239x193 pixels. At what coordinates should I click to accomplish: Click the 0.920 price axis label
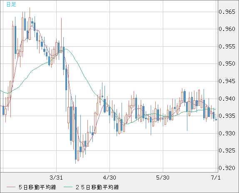tap(227, 168)
